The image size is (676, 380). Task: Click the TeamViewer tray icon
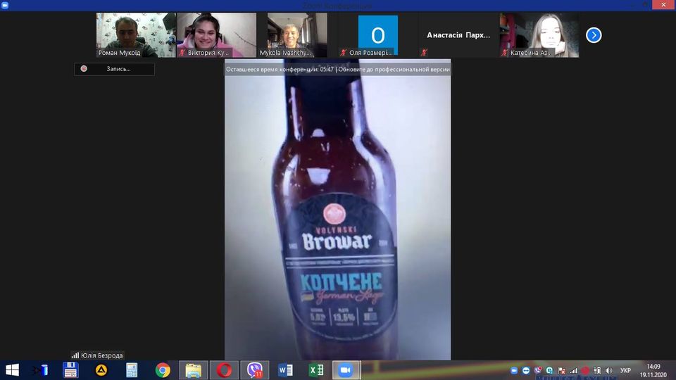[x=526, y=371]
